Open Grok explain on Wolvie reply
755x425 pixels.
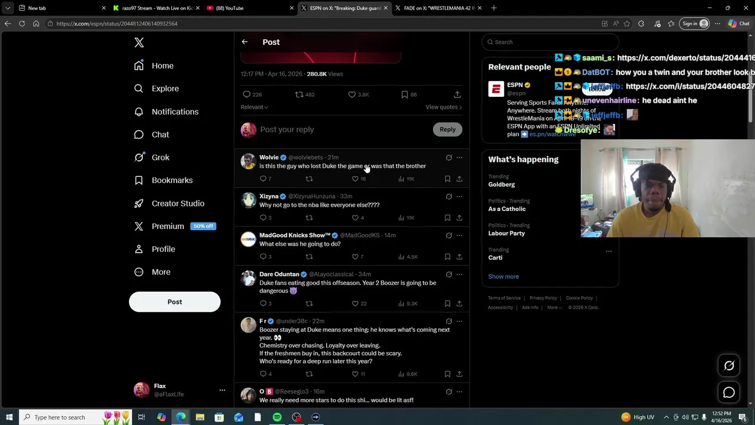tap(449, 158)
